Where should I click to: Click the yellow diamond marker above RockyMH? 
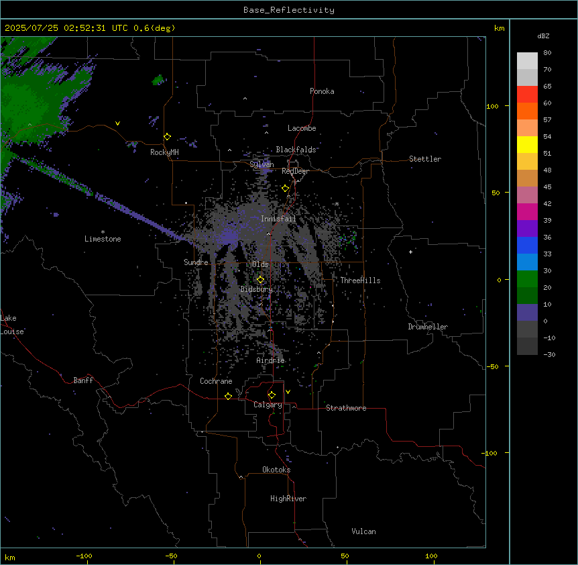(168, 137)
